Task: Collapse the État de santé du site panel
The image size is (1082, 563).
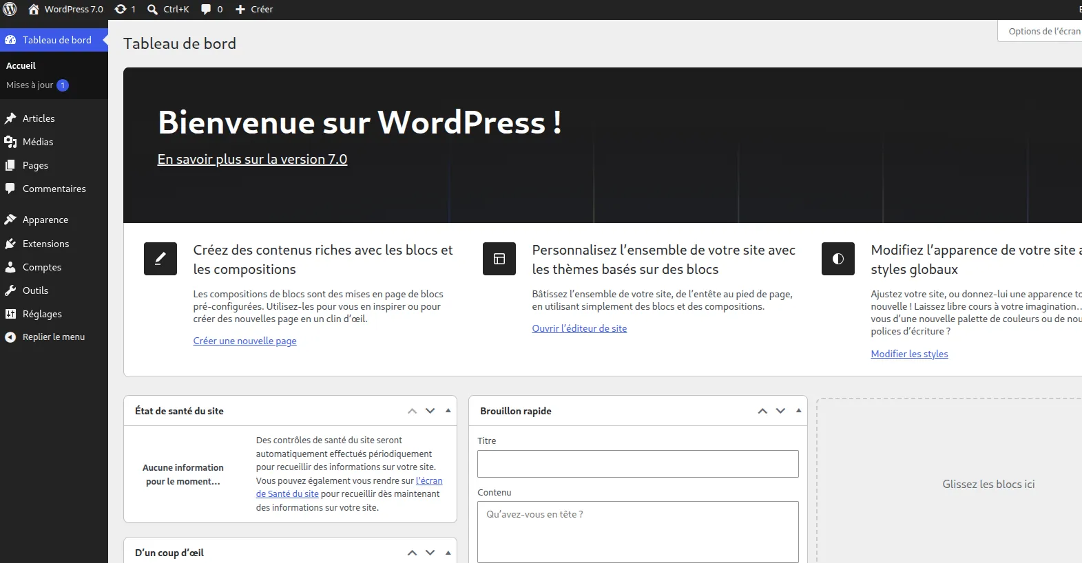Action: (x=448, y=411)
